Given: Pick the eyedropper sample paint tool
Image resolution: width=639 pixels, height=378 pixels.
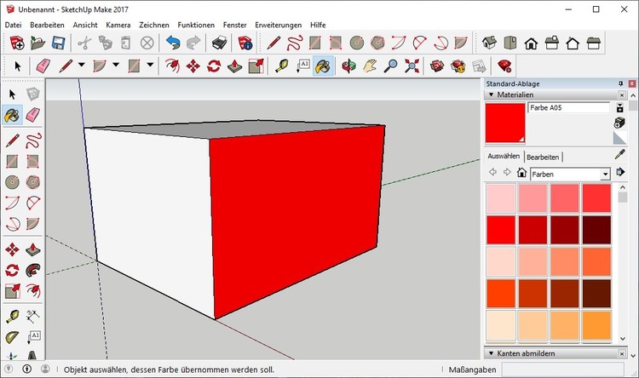Looking at the screenshot, I should (x=620, y=155).
